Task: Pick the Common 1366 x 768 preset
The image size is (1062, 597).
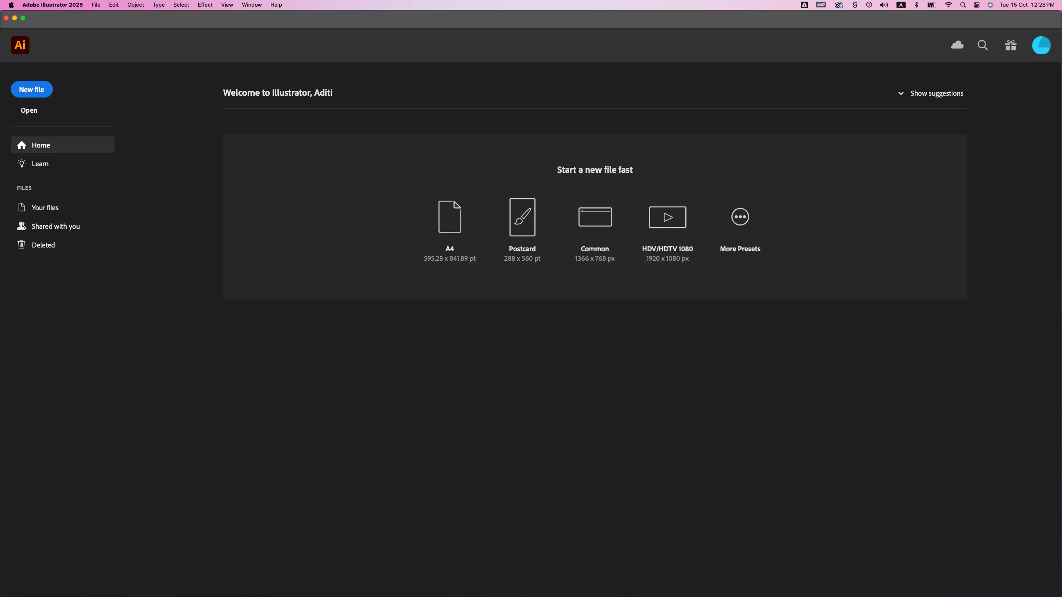Action: 595,217
